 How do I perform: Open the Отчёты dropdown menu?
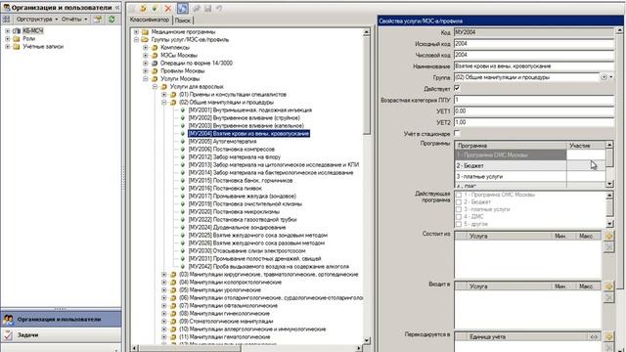[x=74, y=20]
